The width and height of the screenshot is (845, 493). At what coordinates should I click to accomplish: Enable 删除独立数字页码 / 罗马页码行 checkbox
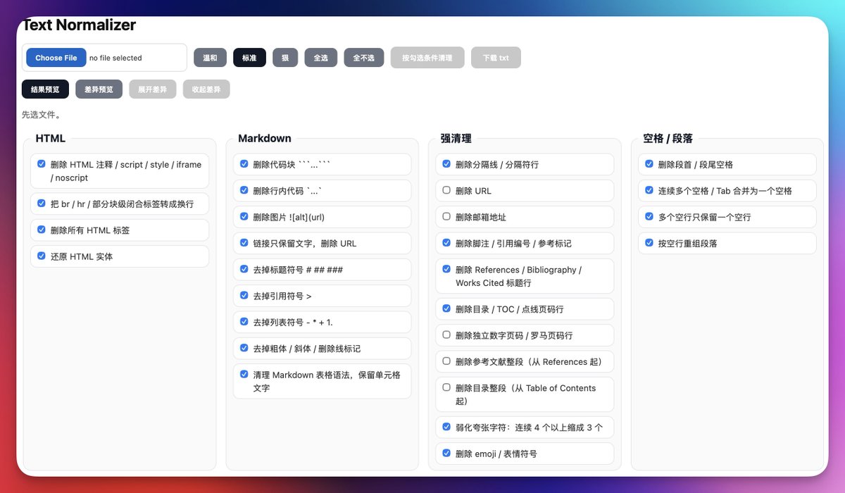click(x=446, y=335)
